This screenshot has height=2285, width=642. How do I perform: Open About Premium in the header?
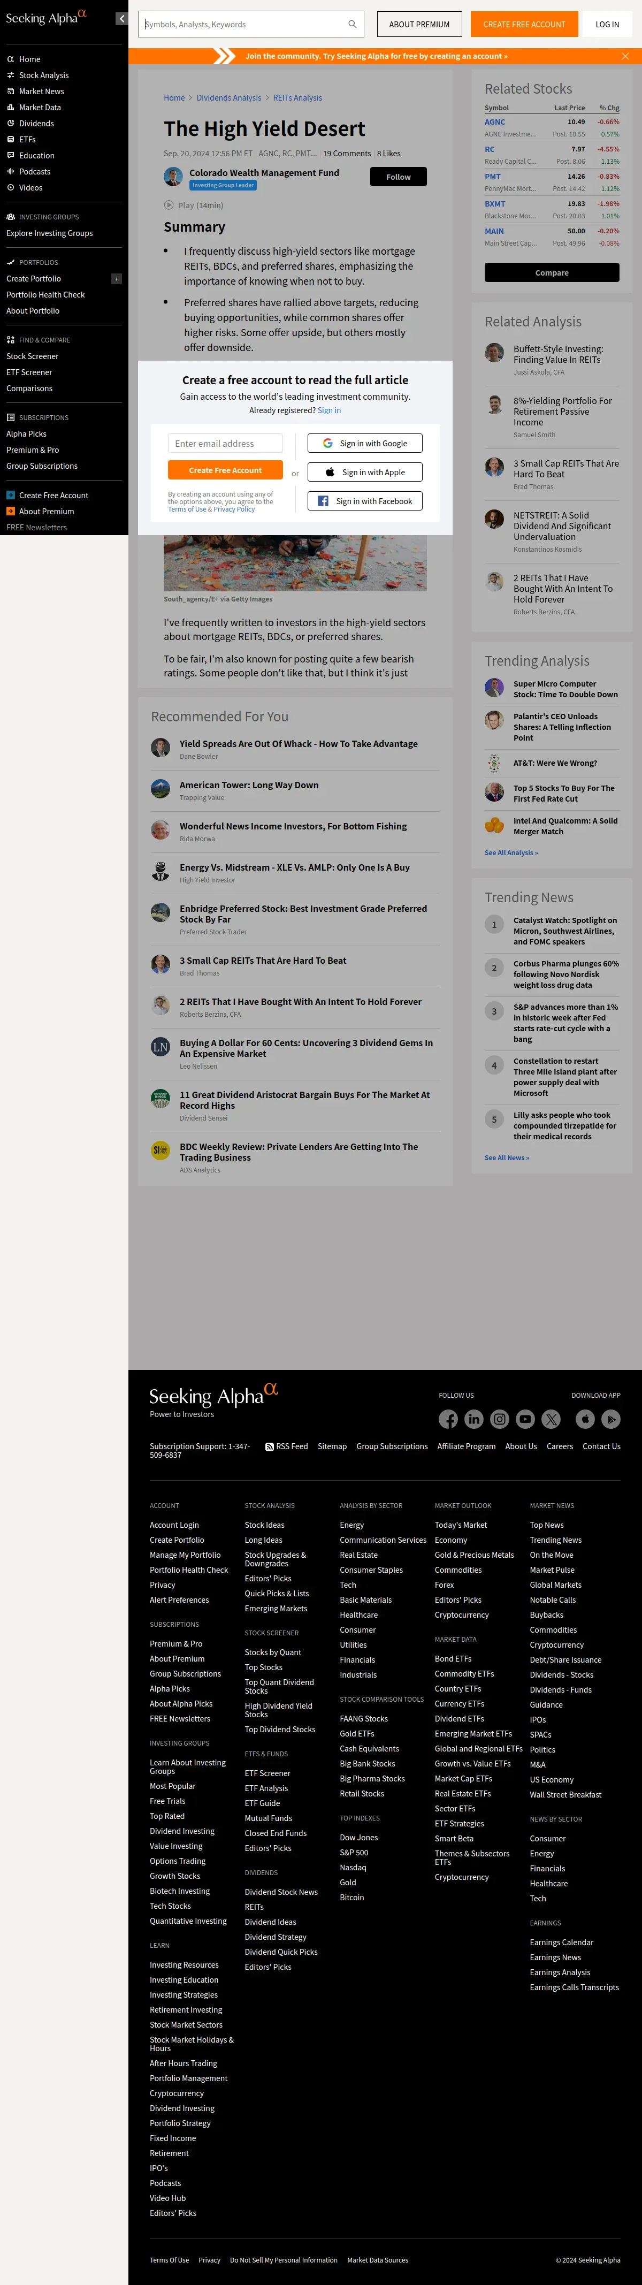tap(419, 25)
